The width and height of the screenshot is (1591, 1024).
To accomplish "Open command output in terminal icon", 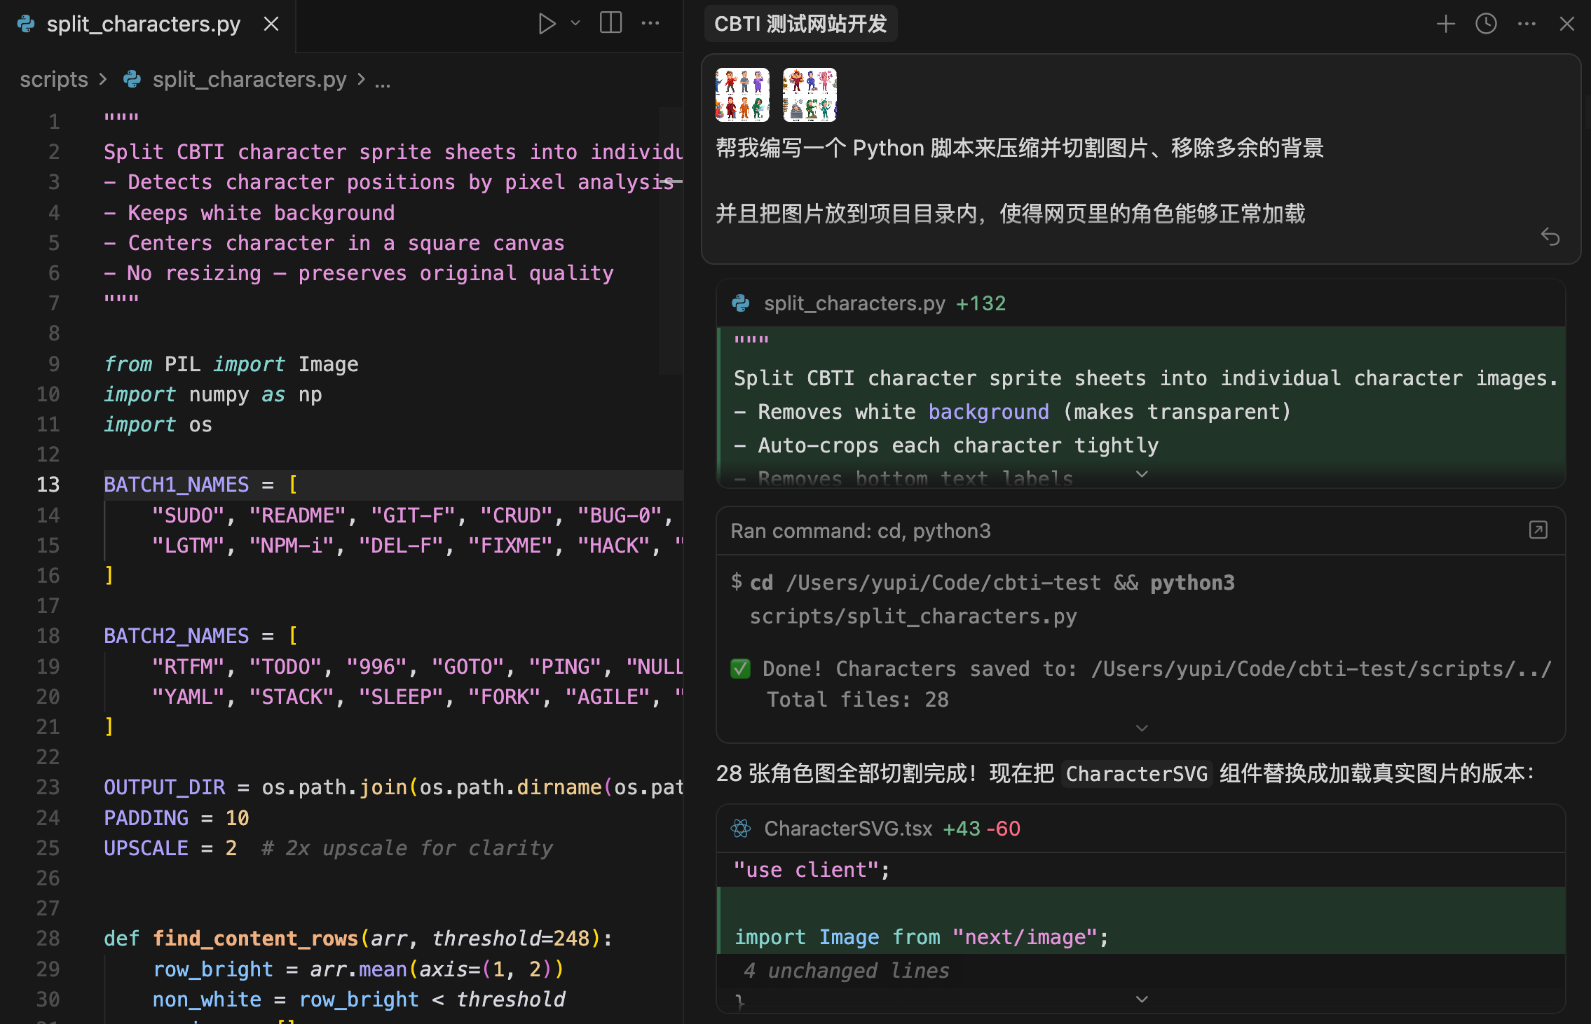I will click(x=1538, y=530).
